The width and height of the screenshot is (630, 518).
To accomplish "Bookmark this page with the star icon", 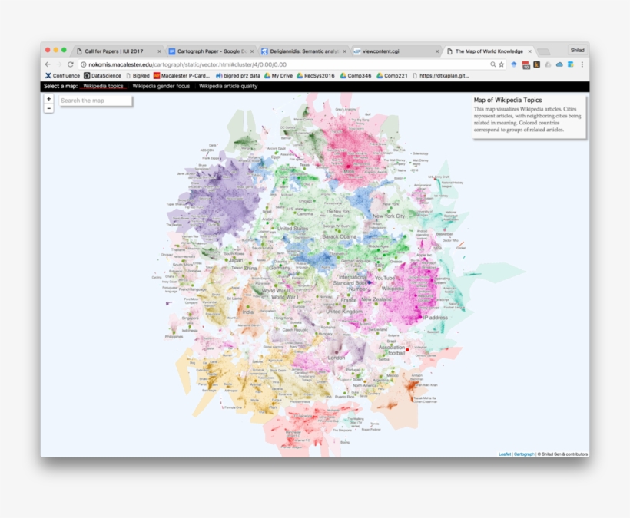I will click(x=502, y=64).
